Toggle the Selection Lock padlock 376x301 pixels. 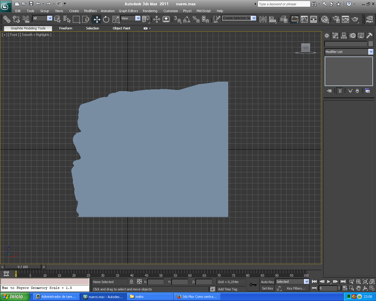pyautogui.click(x=131, y=282)
